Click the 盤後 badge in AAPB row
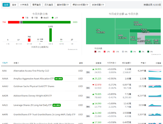Screen dimensions: 163x124 pos(88,116)
